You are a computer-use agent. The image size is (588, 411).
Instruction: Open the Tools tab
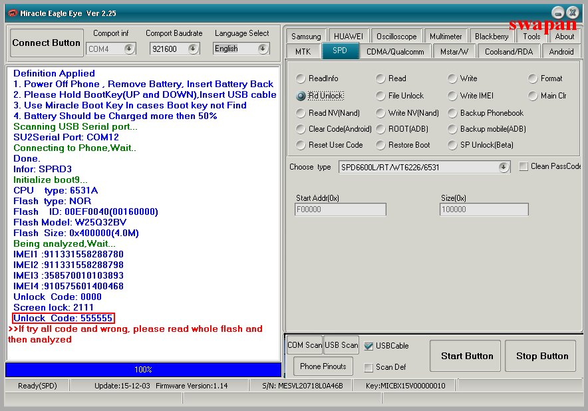[x=531, y=37]
